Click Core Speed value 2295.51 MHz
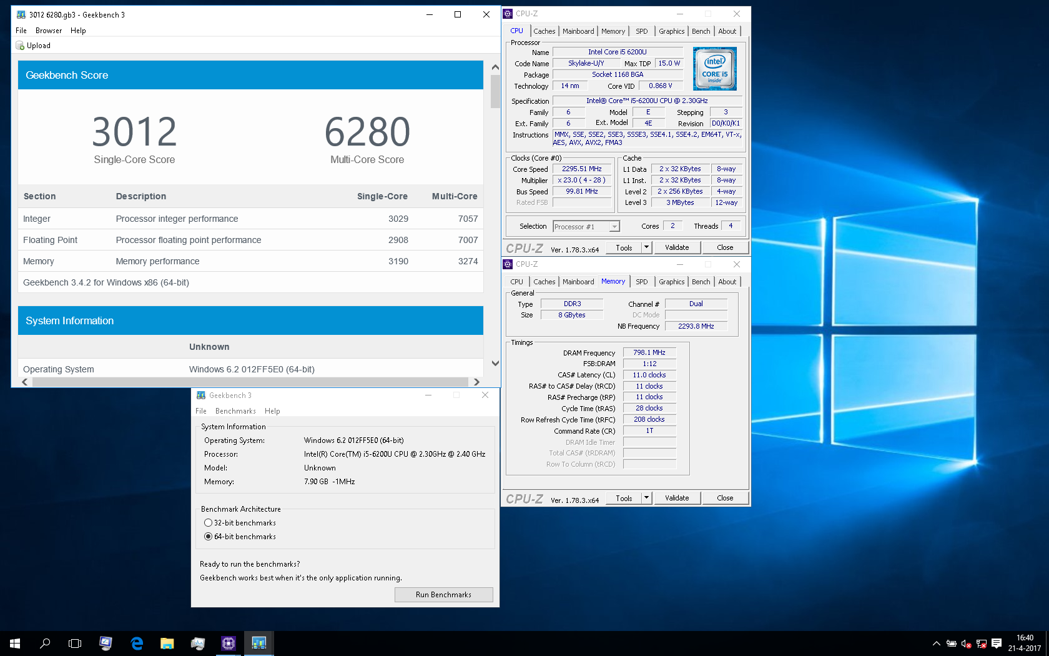1049x656 pixels. (582, 169)
